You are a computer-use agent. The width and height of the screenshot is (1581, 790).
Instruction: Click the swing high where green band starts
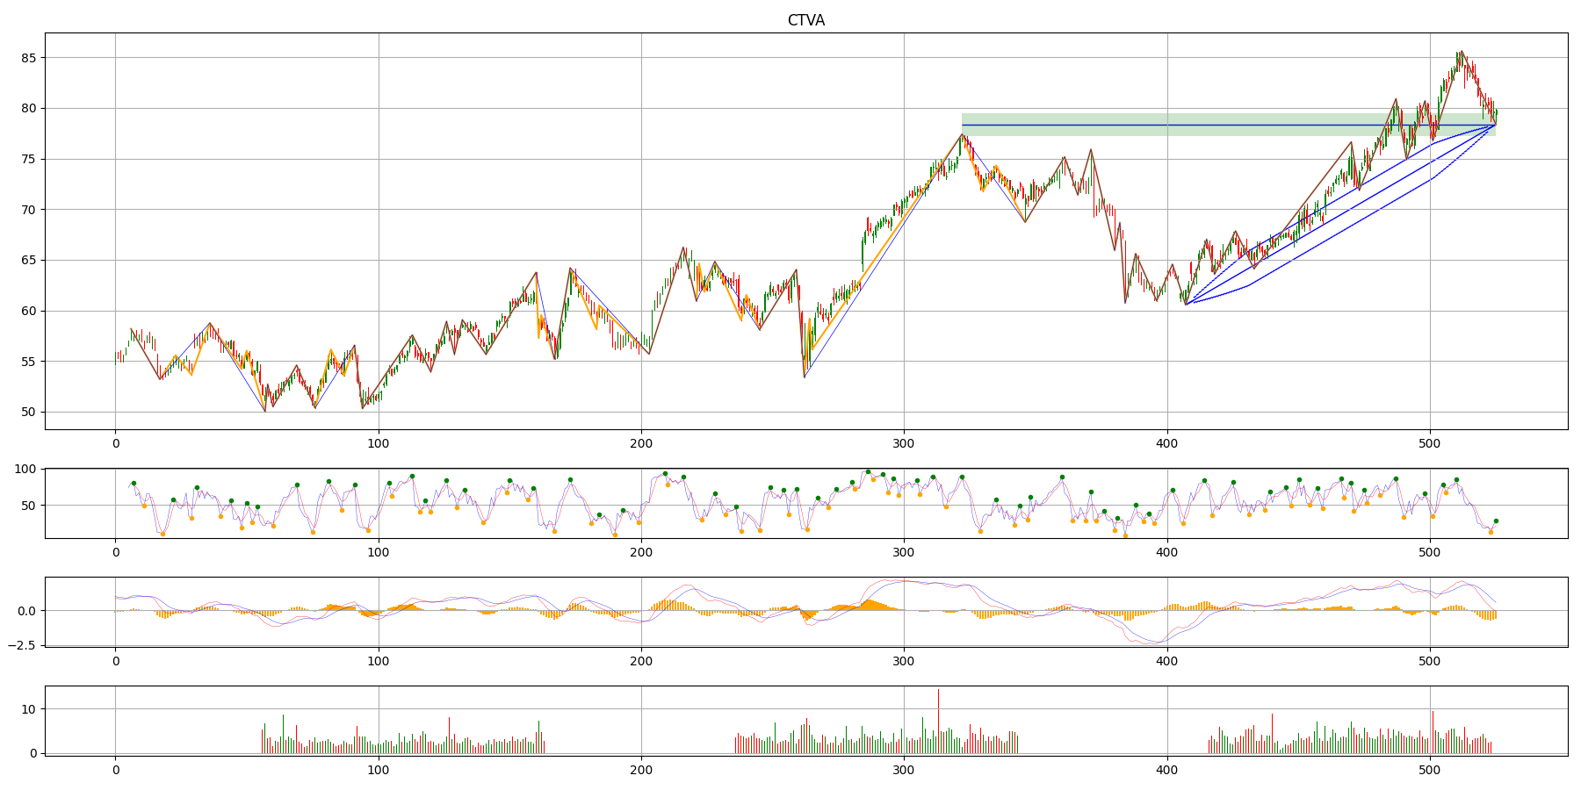click(962, 134)
